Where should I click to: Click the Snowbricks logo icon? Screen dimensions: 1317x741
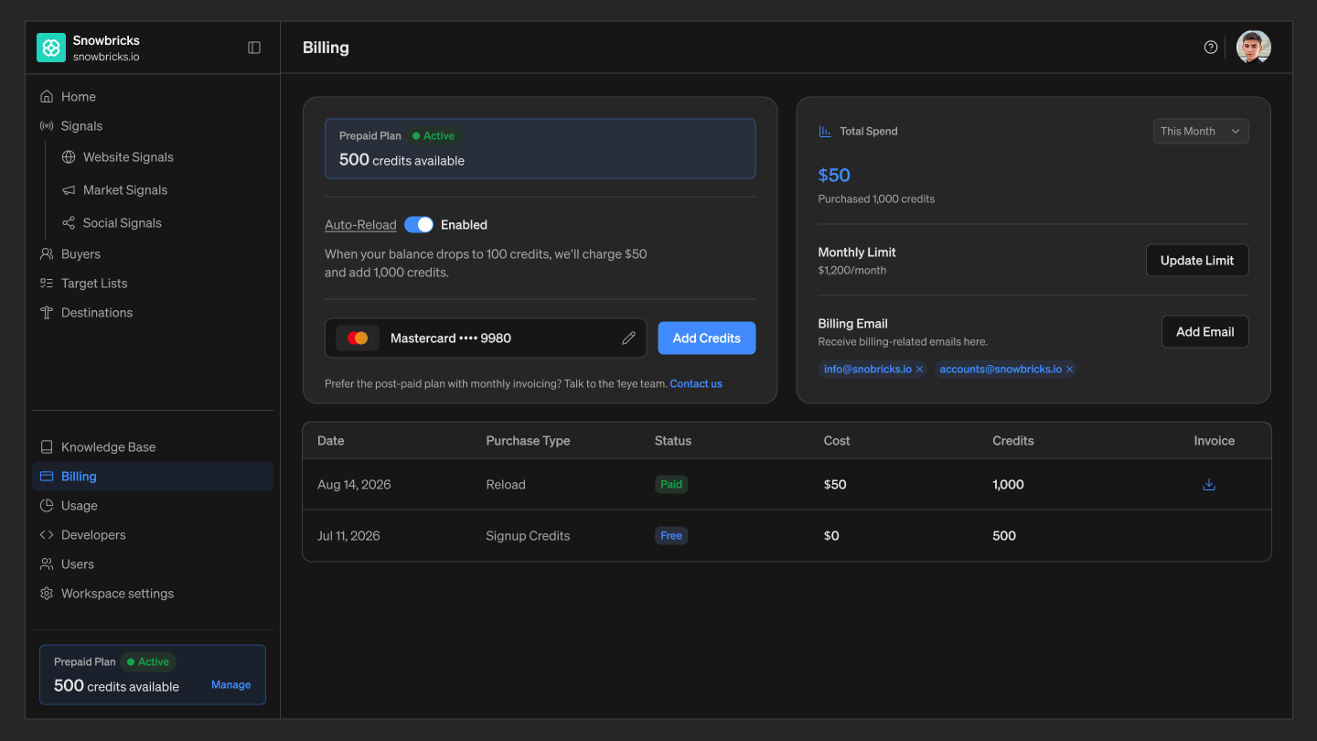(x=51, y=48)
